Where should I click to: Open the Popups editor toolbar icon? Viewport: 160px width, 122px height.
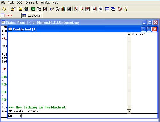coord(39,9)
